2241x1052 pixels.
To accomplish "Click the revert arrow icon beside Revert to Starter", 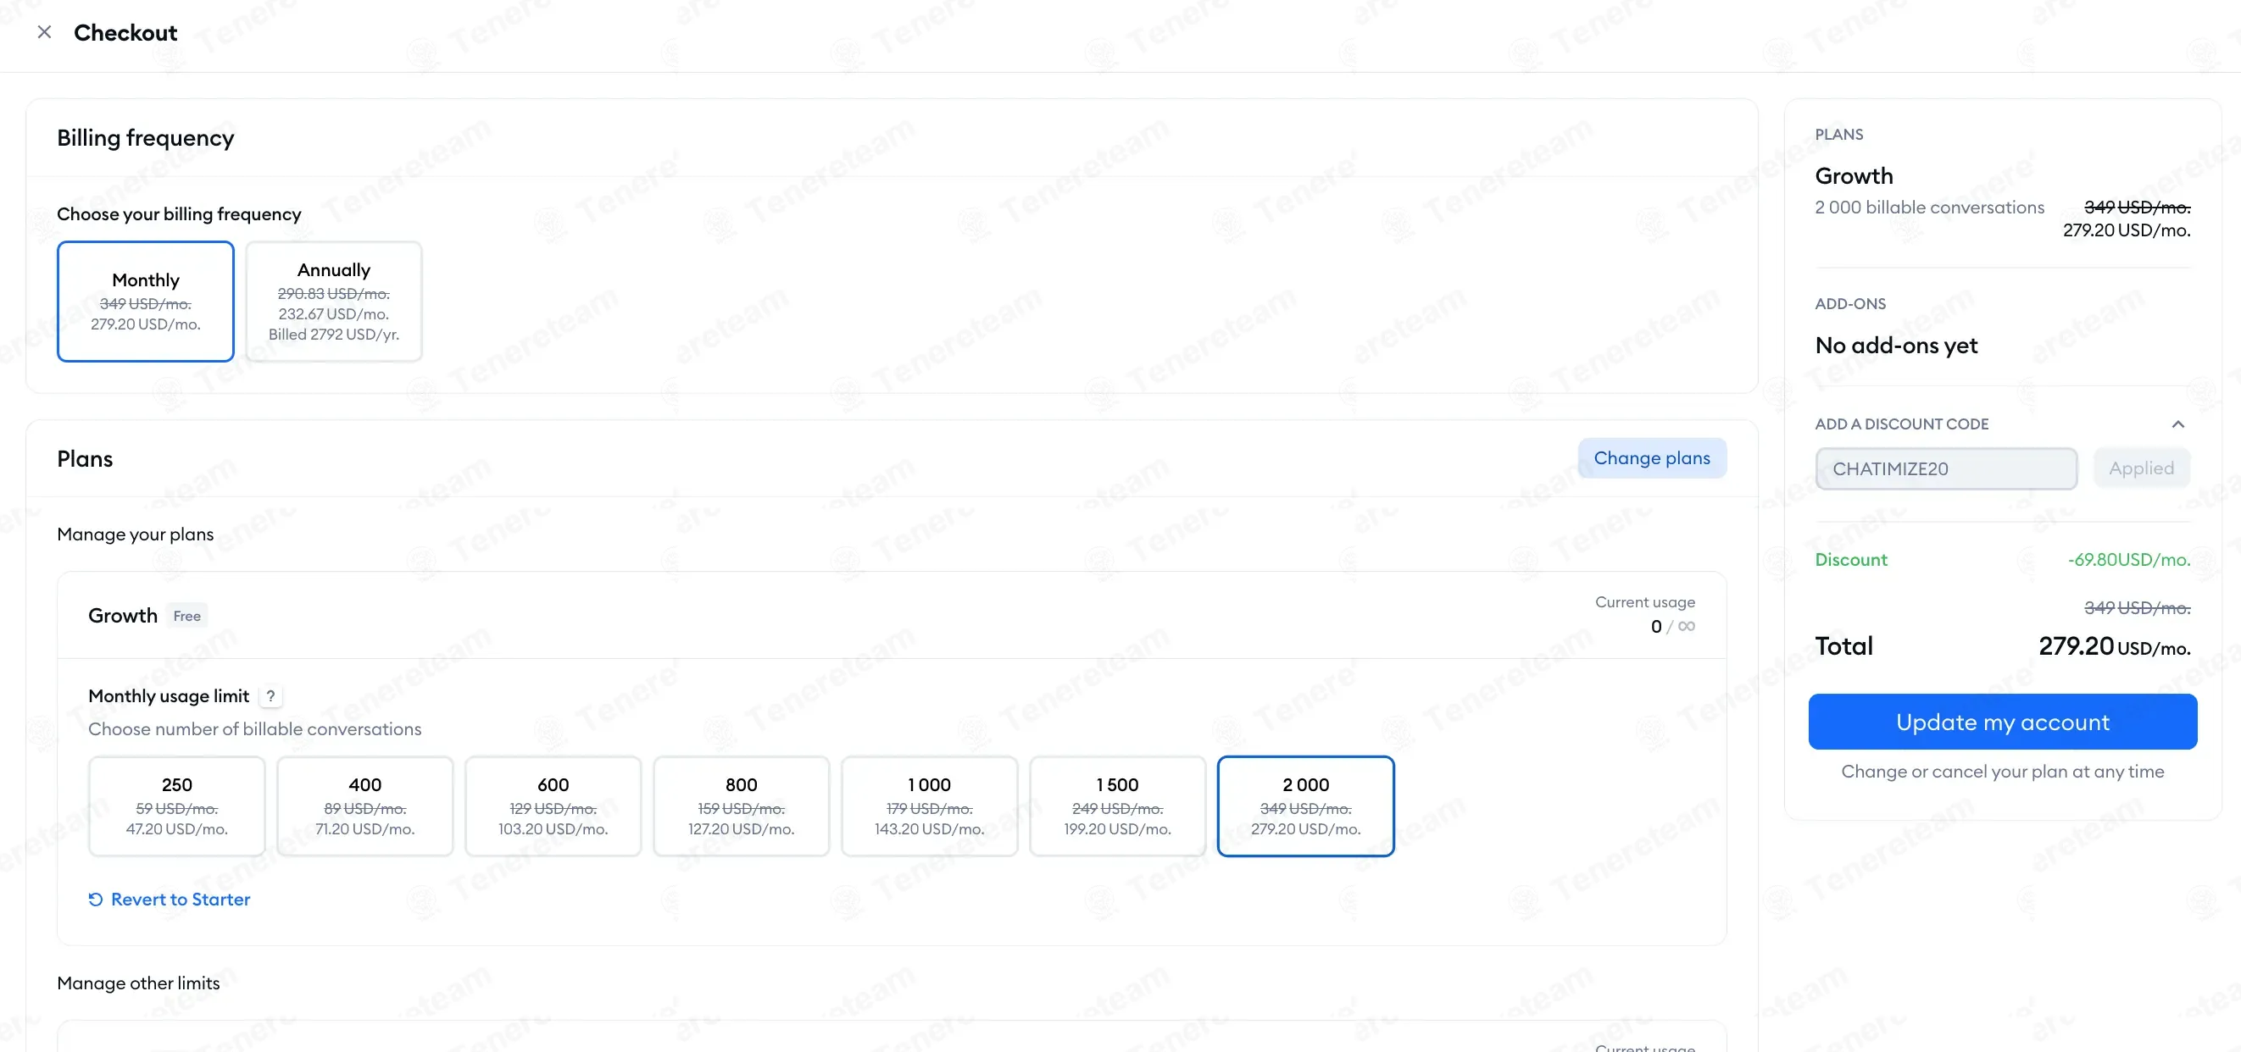I will [x=96, y=899].
